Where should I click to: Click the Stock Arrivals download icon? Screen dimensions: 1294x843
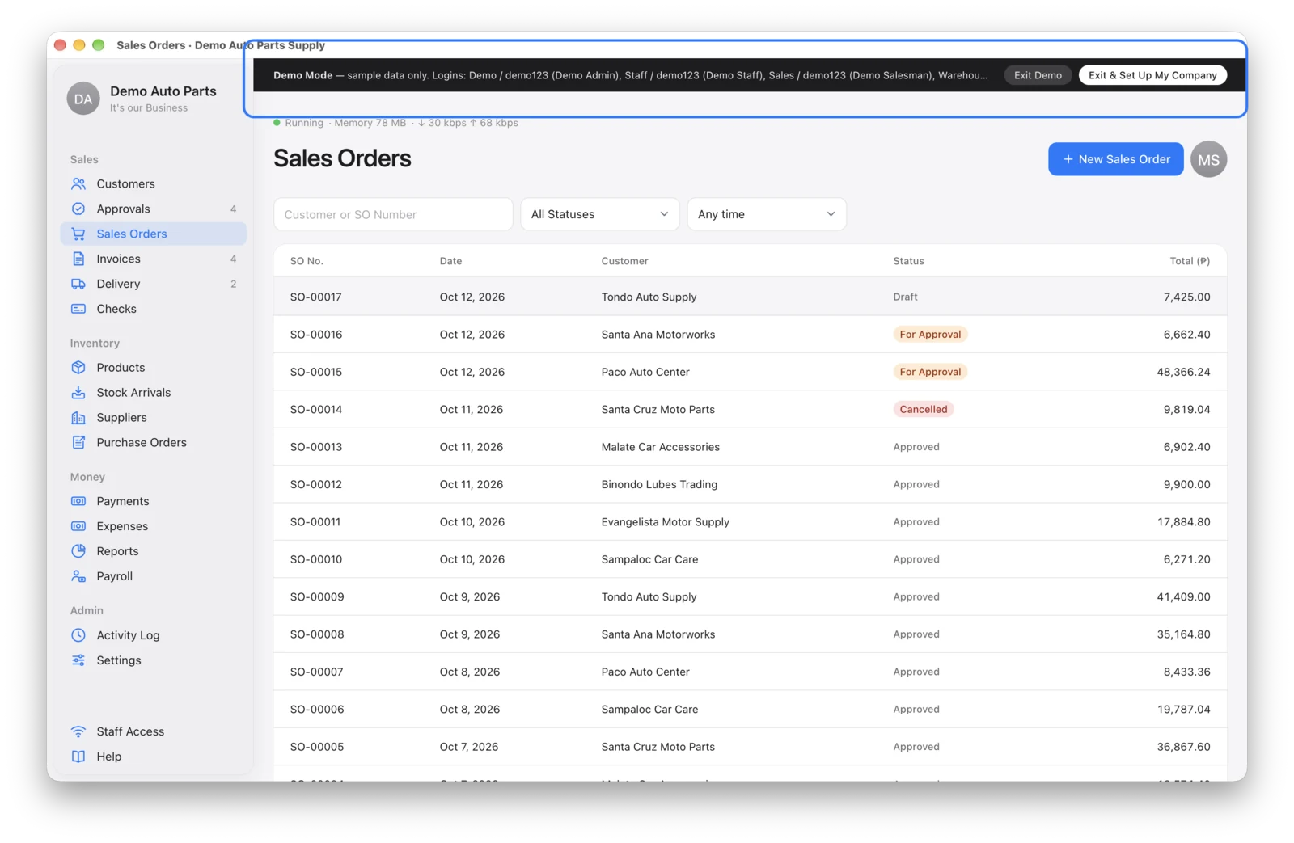coord(78,392)
